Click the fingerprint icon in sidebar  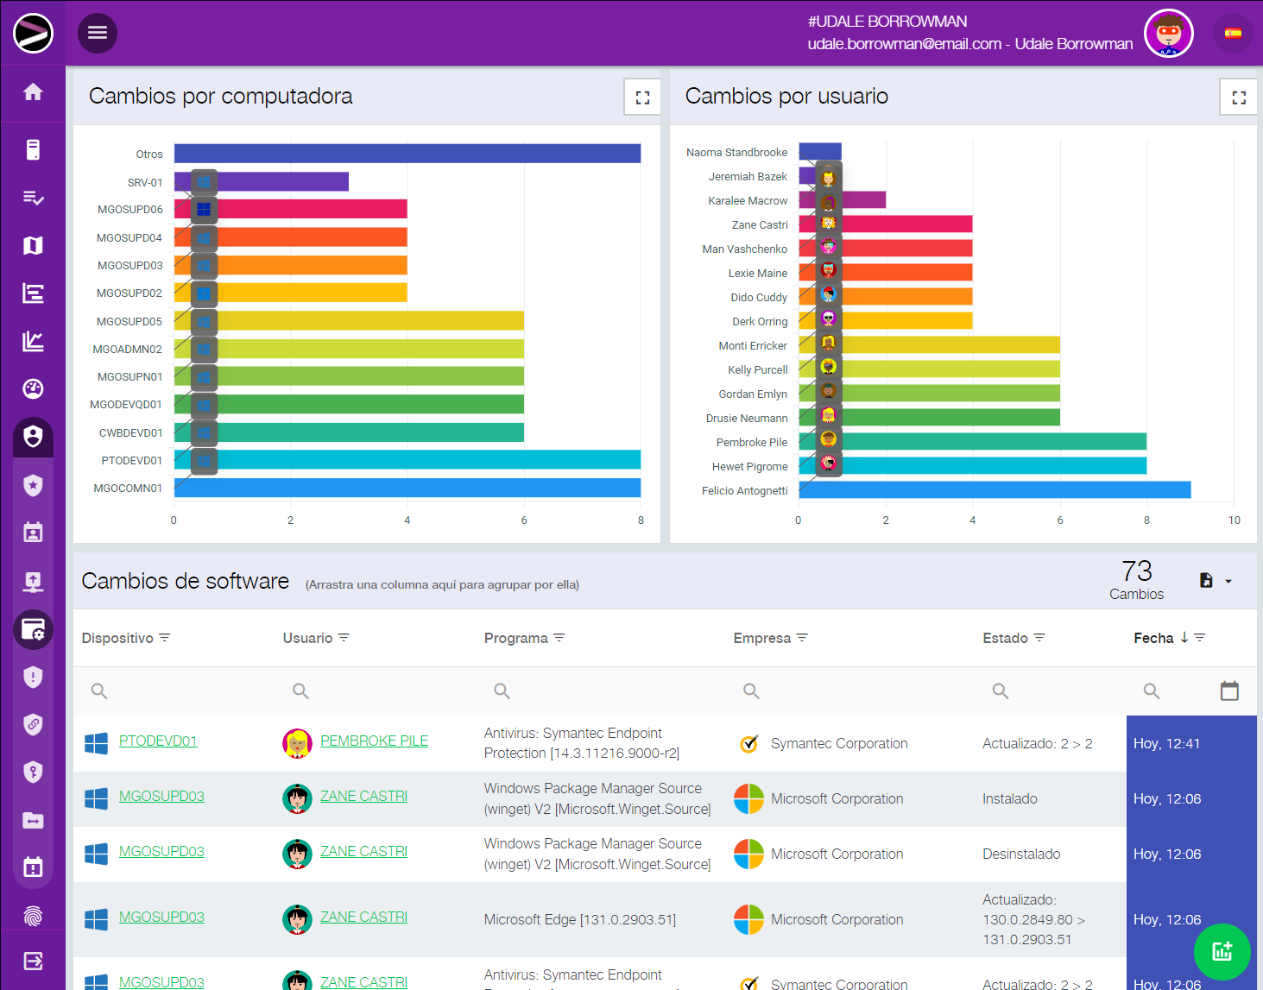point(33,916)
